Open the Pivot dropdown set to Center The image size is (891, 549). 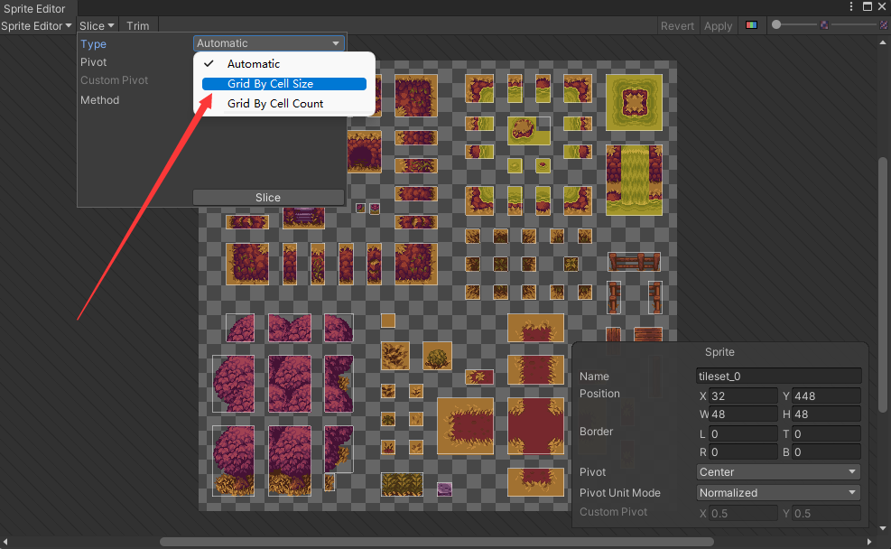tap(778, 471)
